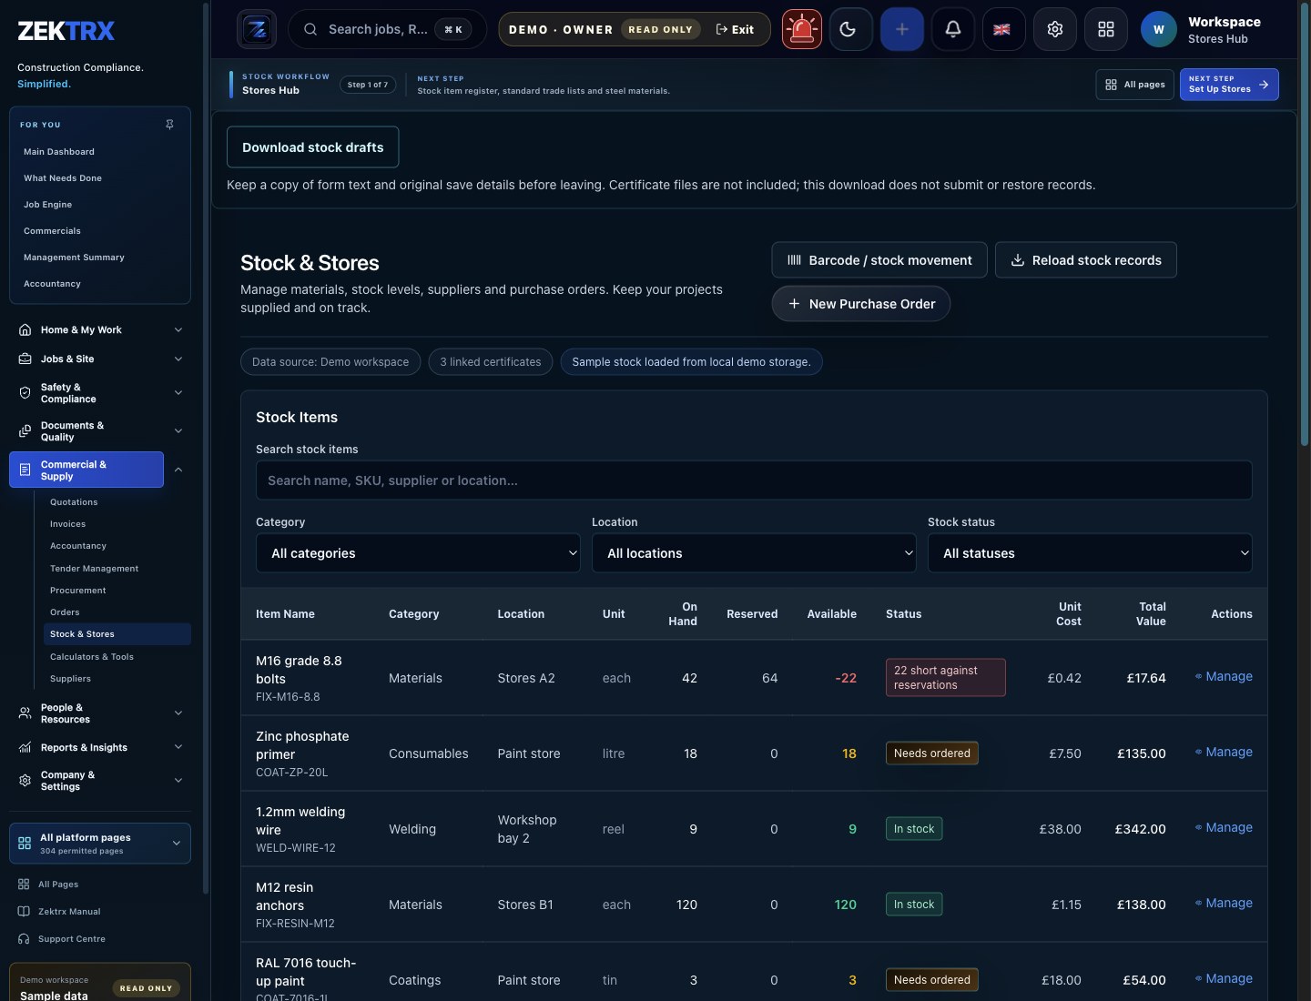Expand the Home & My Work section

tap(178, 330)
